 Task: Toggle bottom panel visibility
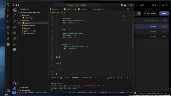(125, 5)
